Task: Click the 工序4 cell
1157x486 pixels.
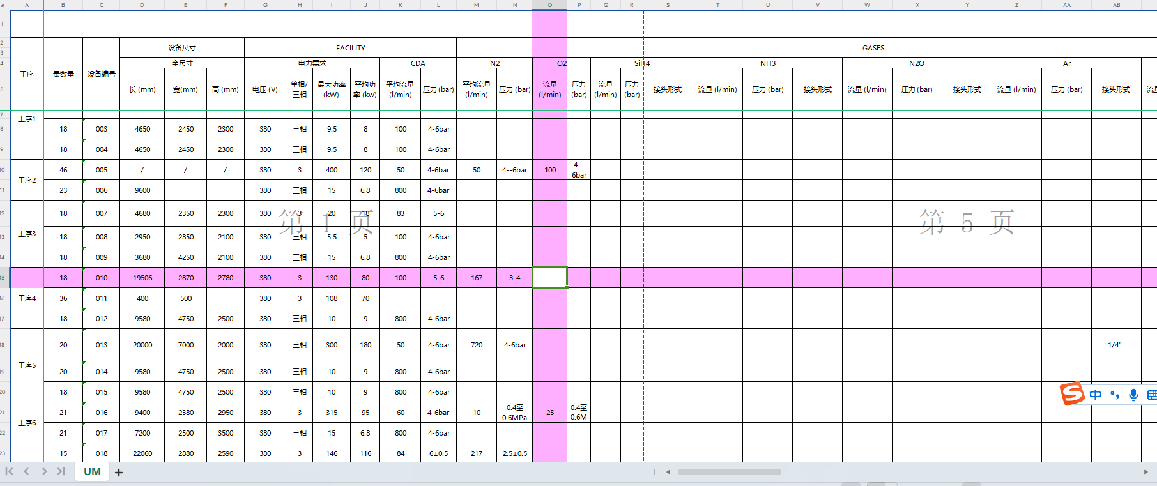Action: coord(27,298)
